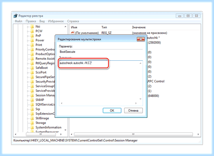Click the (значение не присвоено) value cell
214x156 pixels.
(149, 33)
